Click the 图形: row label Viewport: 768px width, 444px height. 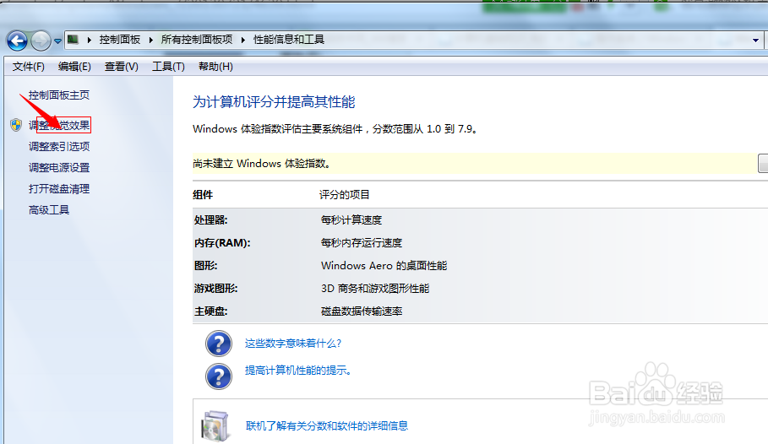205,266
